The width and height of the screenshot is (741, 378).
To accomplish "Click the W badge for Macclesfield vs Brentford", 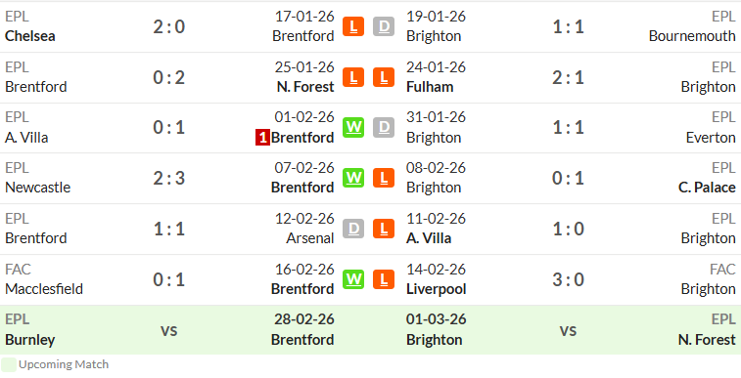I will [353, 279].
